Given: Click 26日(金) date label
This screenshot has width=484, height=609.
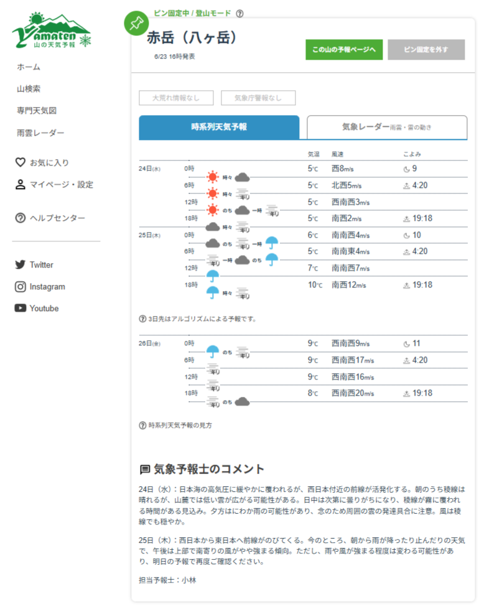Looking at the screenshot, I should pyautogui.click(x=149, y=344).
